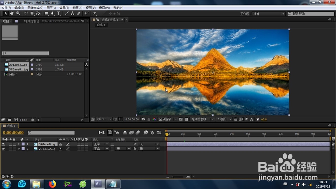The width and height of the screenshot is (336, 189).
Task: Select the Zoom magnifier tool
Action: click(x=18, y=13)
